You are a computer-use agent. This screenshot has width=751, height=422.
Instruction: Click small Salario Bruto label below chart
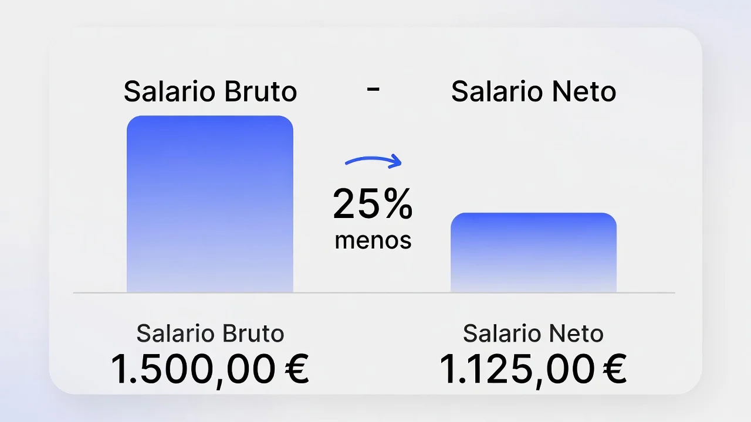click(210, 334)
